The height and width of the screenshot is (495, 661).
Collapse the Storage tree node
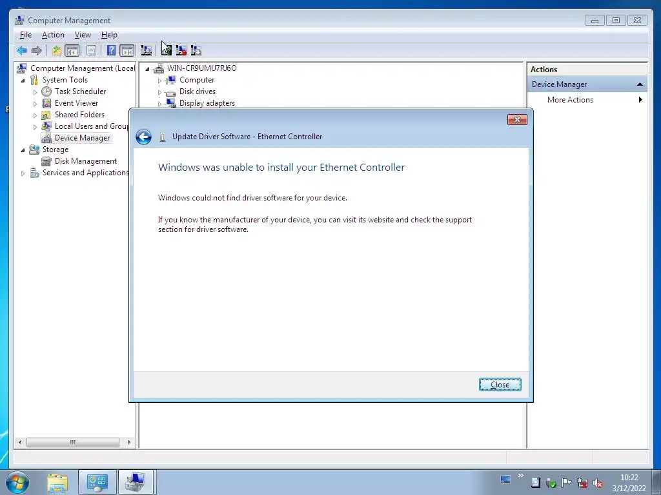(x=23, y=150)
